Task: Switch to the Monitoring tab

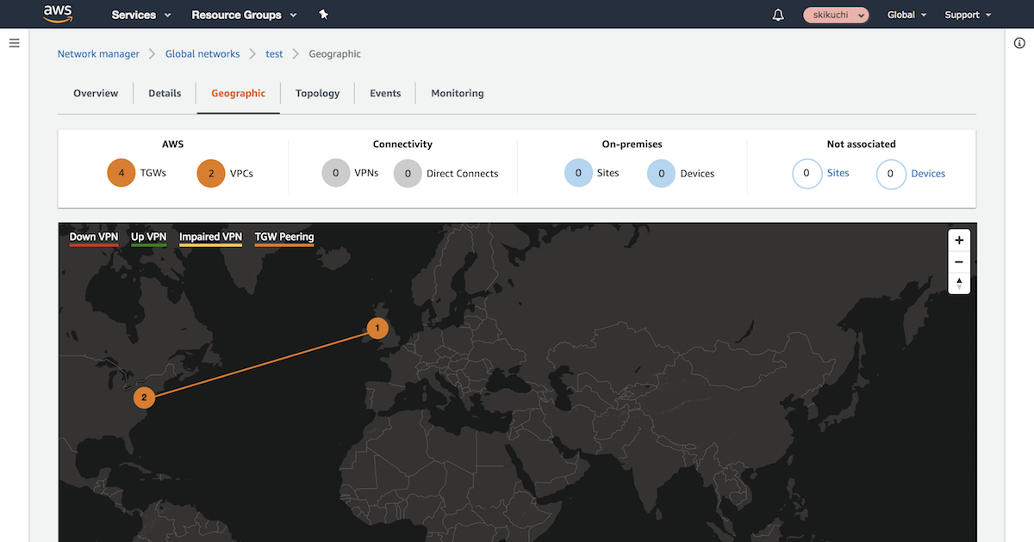Action: (457, 93)
